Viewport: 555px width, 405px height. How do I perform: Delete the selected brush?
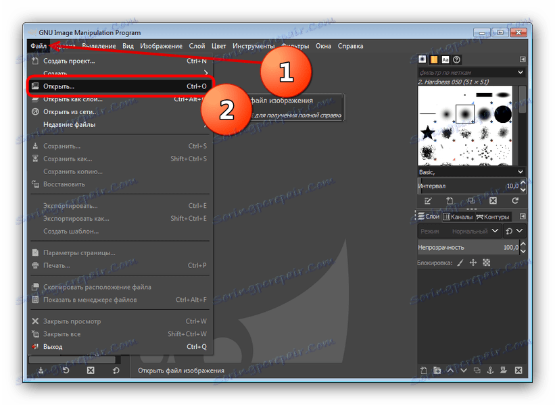(x=493, y=200)
